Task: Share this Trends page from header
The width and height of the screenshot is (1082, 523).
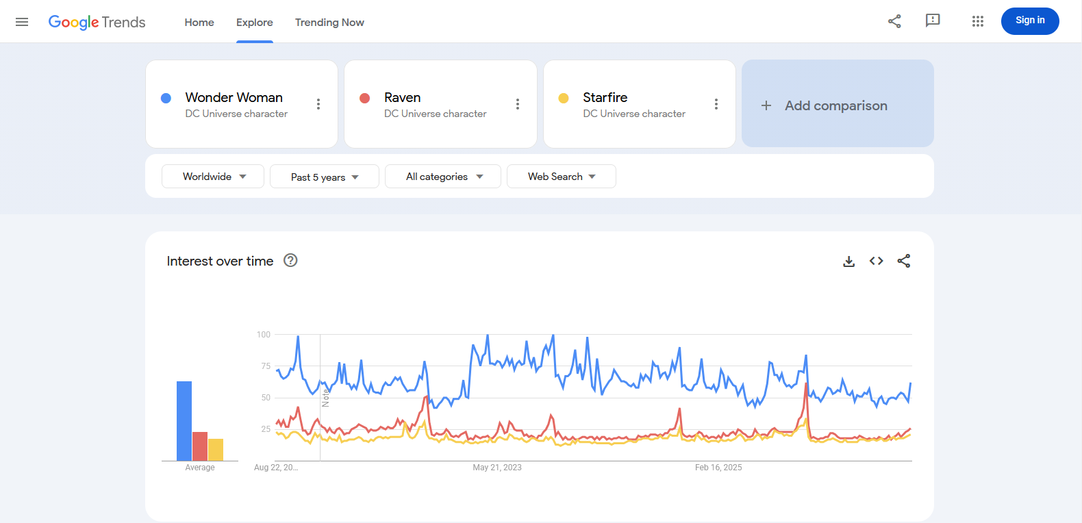Action: coord(894,21)
